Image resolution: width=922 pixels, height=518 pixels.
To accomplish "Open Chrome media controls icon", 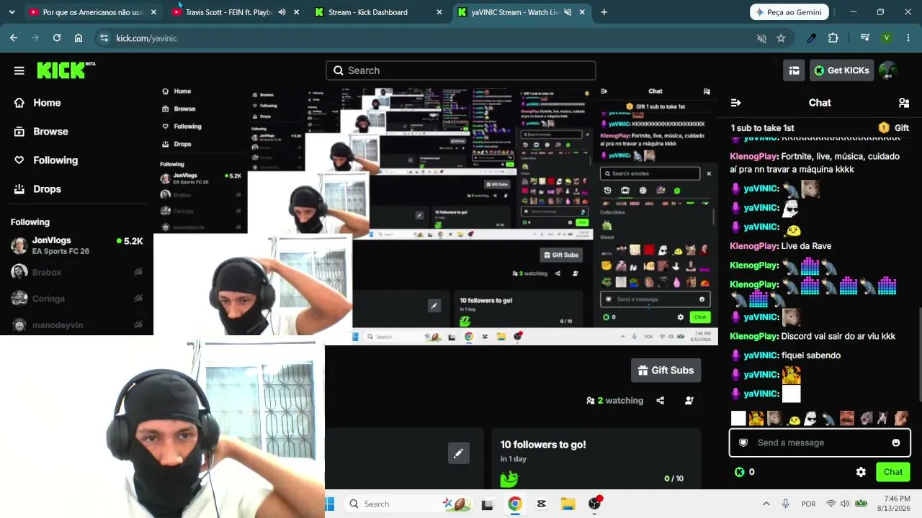I will pyautogui.click(x=865, y=38).
